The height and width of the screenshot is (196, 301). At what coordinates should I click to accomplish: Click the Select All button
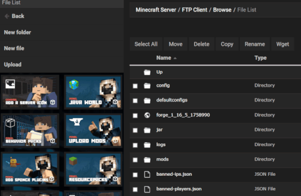pyautogui.click(x=146, y=44)
